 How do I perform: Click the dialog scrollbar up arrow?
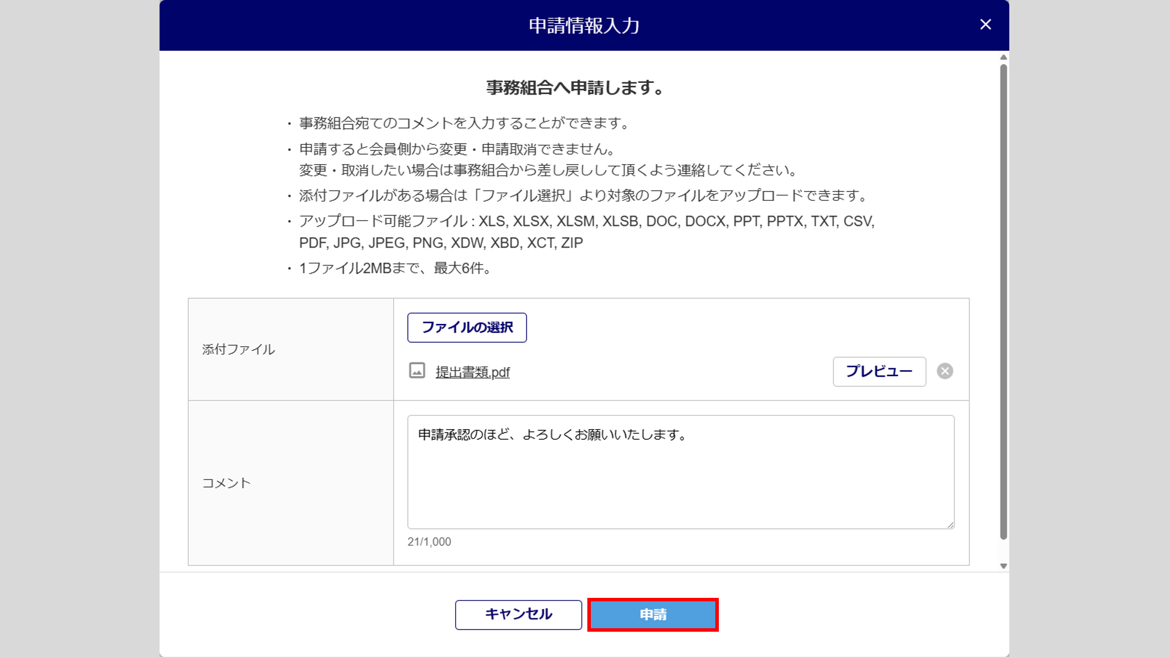point(1003,57)
